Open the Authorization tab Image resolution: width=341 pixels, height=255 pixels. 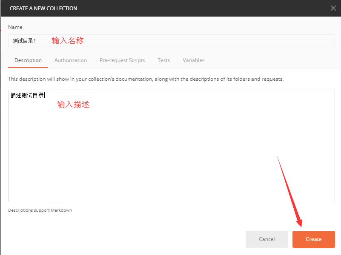pos(71,60)
